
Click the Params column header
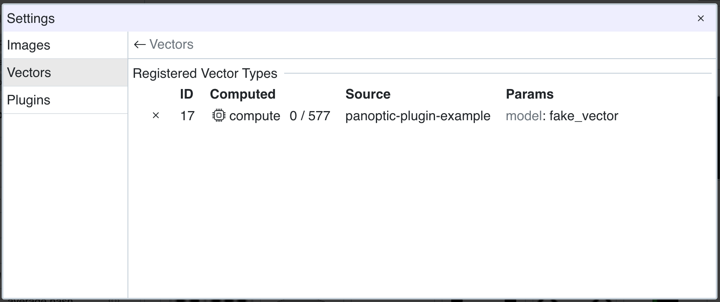[530, 94]
